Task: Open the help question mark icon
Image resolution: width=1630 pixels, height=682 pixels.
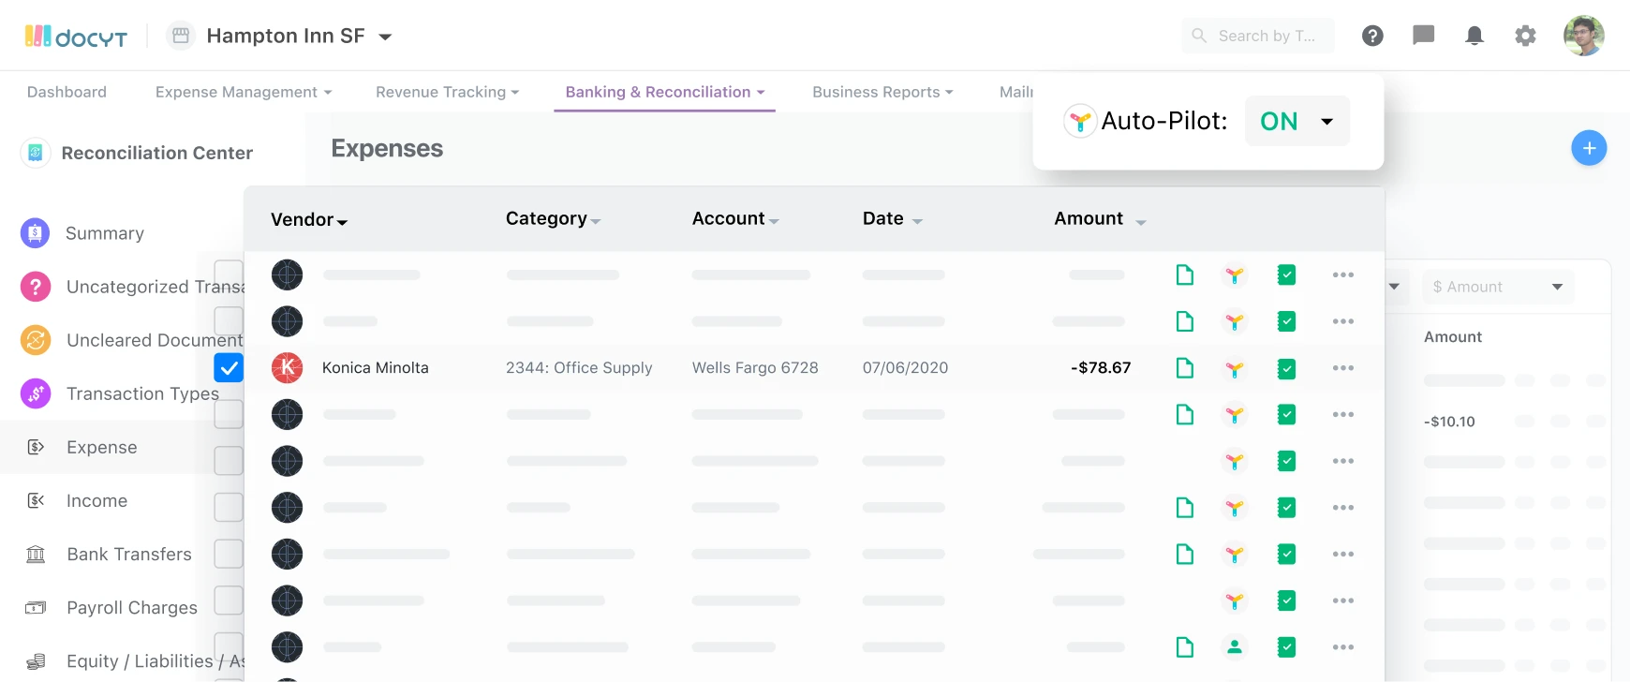Action: coord(1372,36)
